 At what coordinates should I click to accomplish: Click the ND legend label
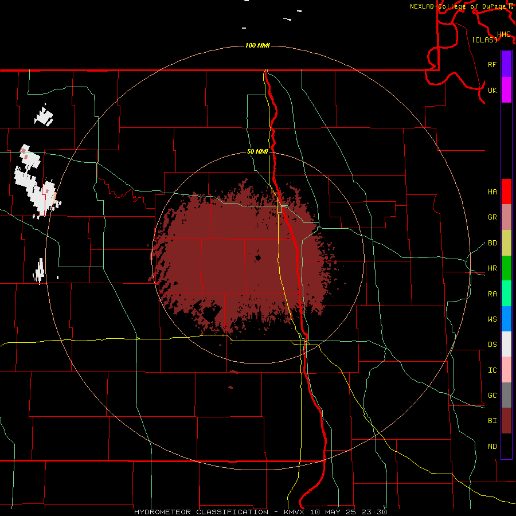[492, 447]
